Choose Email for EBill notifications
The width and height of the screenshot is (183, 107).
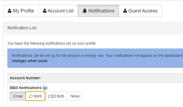click(18, 96)
